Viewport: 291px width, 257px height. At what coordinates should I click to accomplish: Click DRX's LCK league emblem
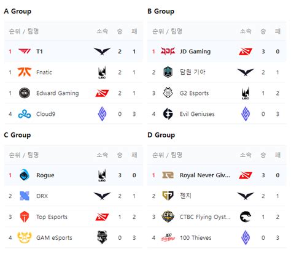click(x=102, y=196)
